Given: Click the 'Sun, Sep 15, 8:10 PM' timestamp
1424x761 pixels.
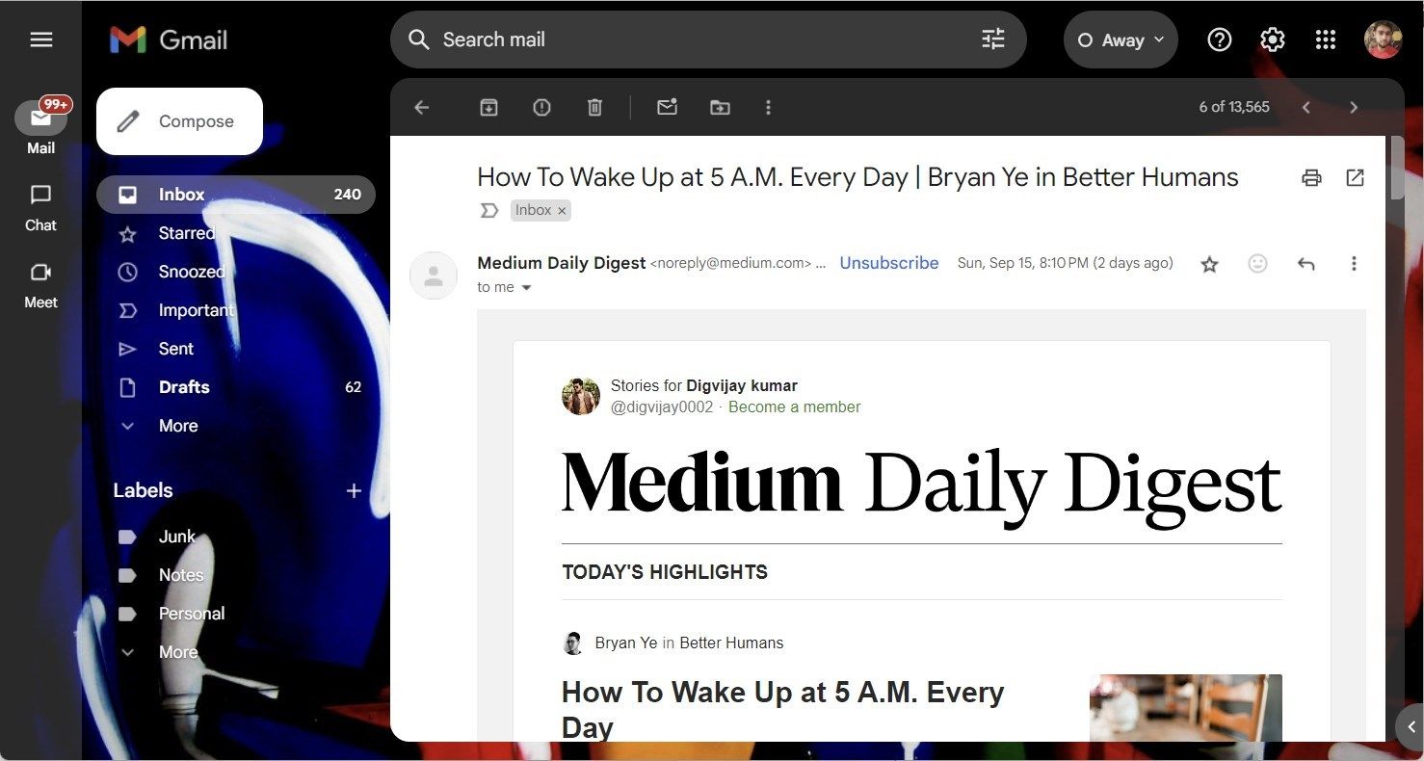Looking at the screenshot, I should click(1065, 263).
